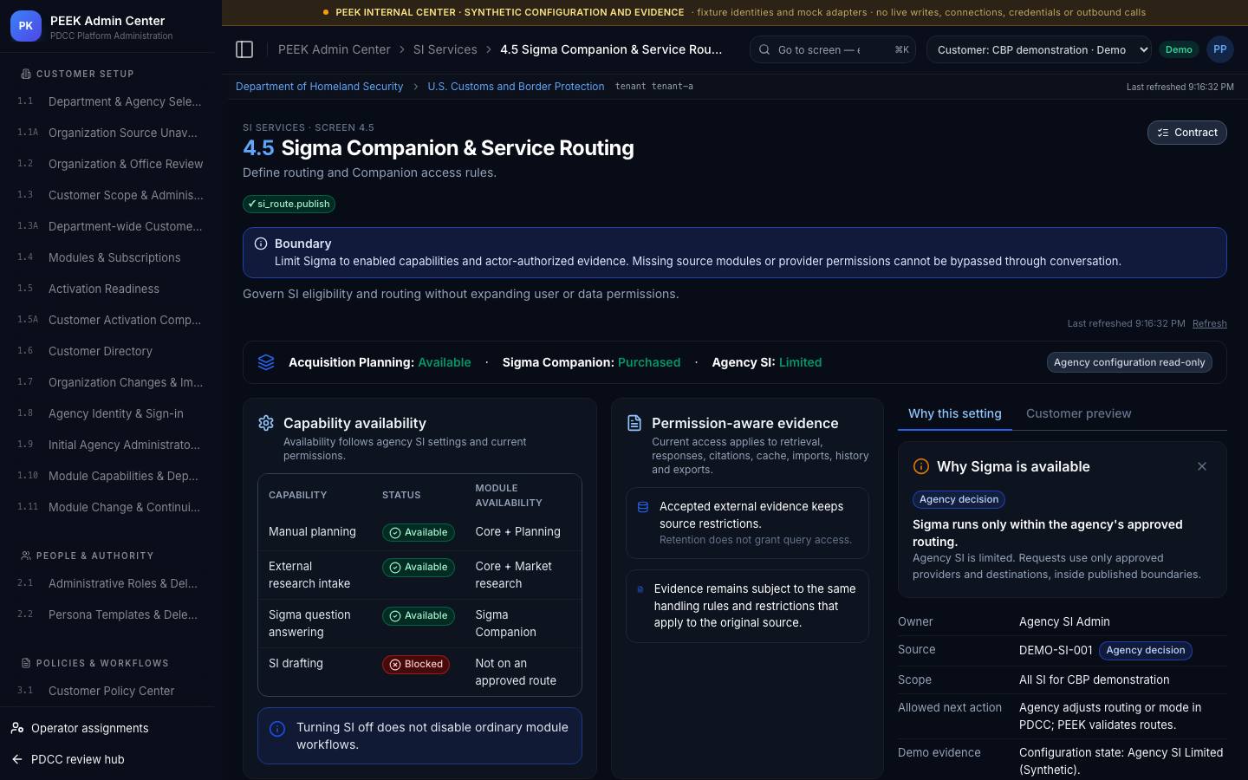This screenshot has width=1248, height=780.
Task: Click the si_route.publish permission badge
Action: coord(289,204)
